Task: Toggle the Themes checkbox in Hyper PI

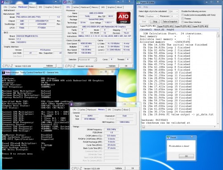Action: pyautogui.click(x=182, y=18)
